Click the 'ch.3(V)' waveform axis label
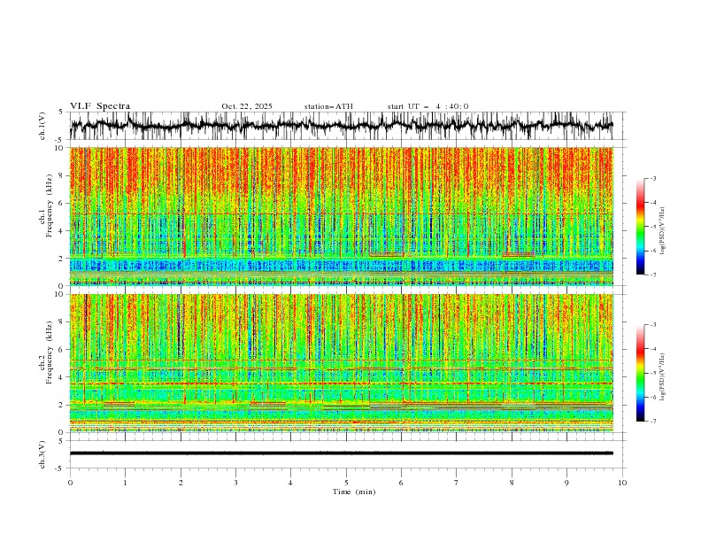This screenshot has width=701, height=542. pyautogui.click(x=42, y=454)
